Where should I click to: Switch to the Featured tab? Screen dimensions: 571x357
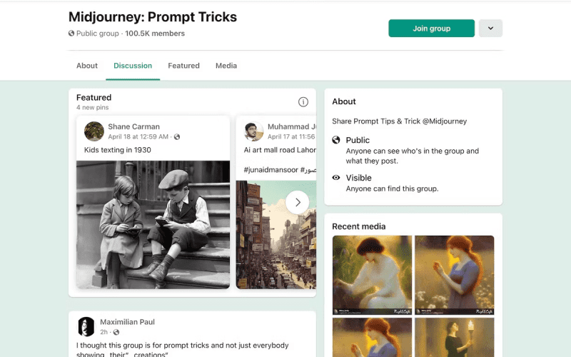pyautogui.click(x=183, y=66)
